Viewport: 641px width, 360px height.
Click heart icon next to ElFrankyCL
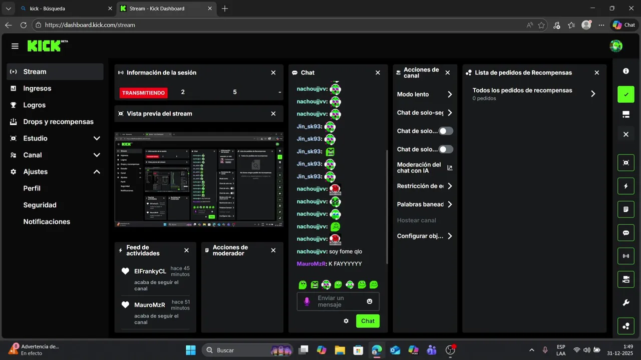(x=126, y=271)
